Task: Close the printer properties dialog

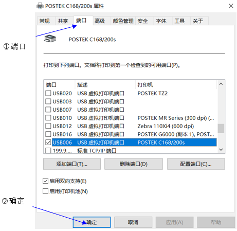Action: click(x=231, y=6)
